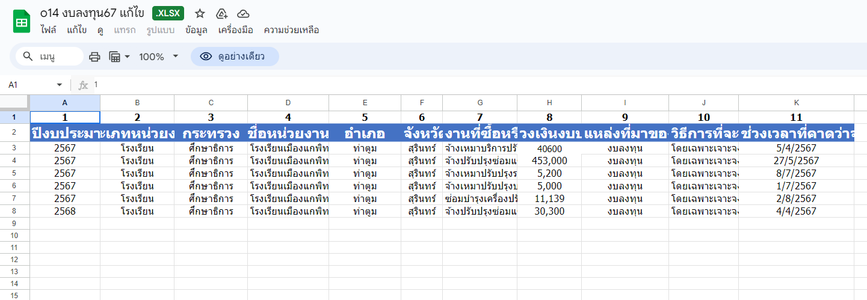867x300 pixels.
Task: Open the filter views table icon
Action: (x=114, y=57)
